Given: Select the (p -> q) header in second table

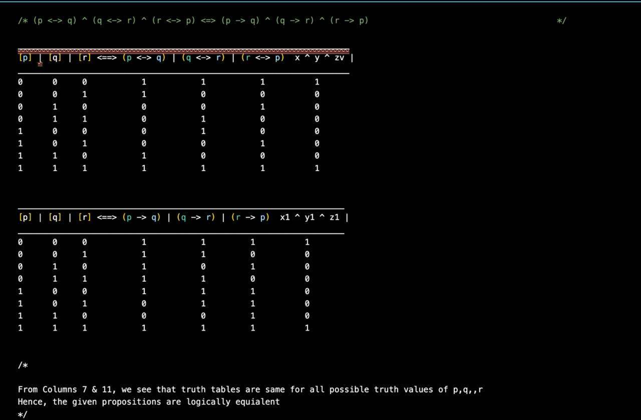Looking at the screenshot, I should pyautogui.click(x=143, y=217).
